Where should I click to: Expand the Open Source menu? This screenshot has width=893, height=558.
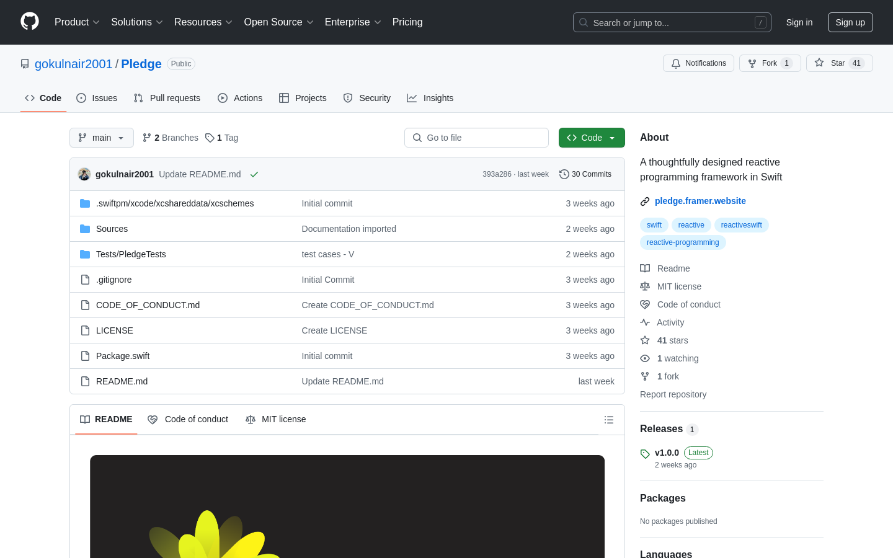tap(279, 22)
